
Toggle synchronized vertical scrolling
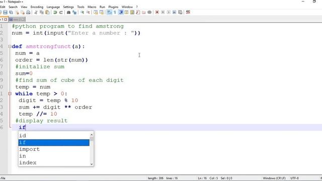pyautogui.click(x=96, y=12)
